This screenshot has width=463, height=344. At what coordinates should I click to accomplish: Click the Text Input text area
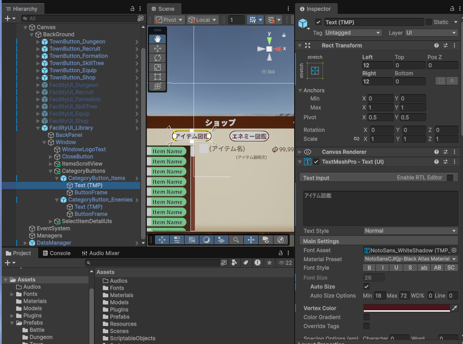click(380, 208)
